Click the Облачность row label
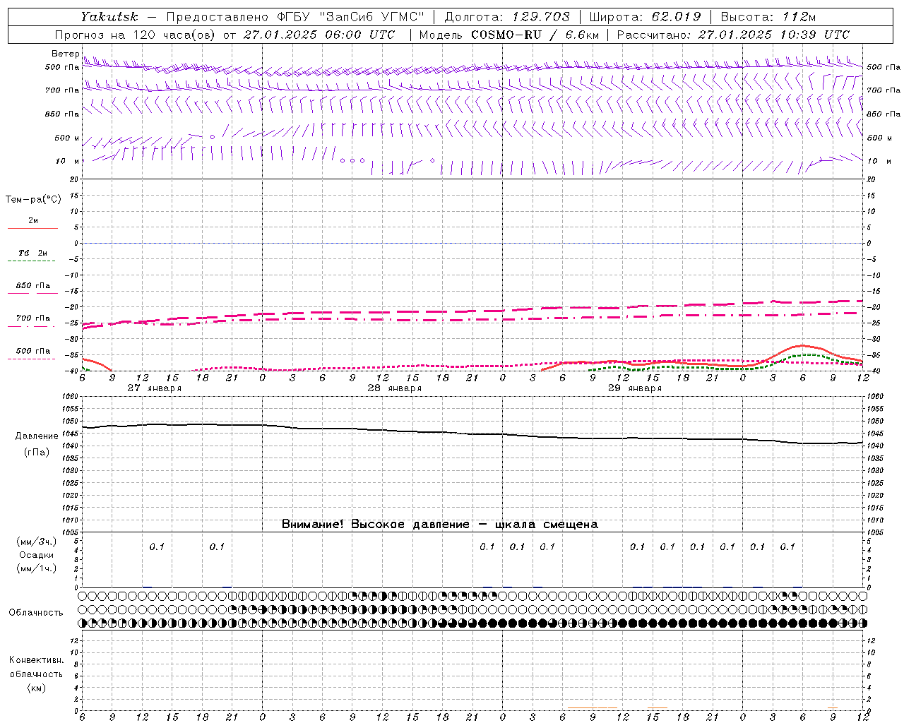 click(36, 613)
